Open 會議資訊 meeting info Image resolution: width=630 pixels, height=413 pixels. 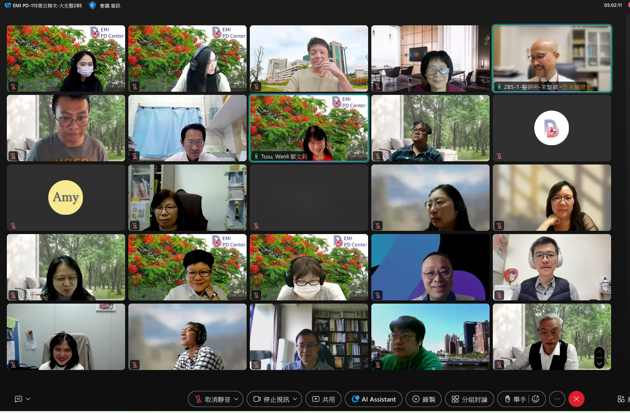tap(110, 6)
